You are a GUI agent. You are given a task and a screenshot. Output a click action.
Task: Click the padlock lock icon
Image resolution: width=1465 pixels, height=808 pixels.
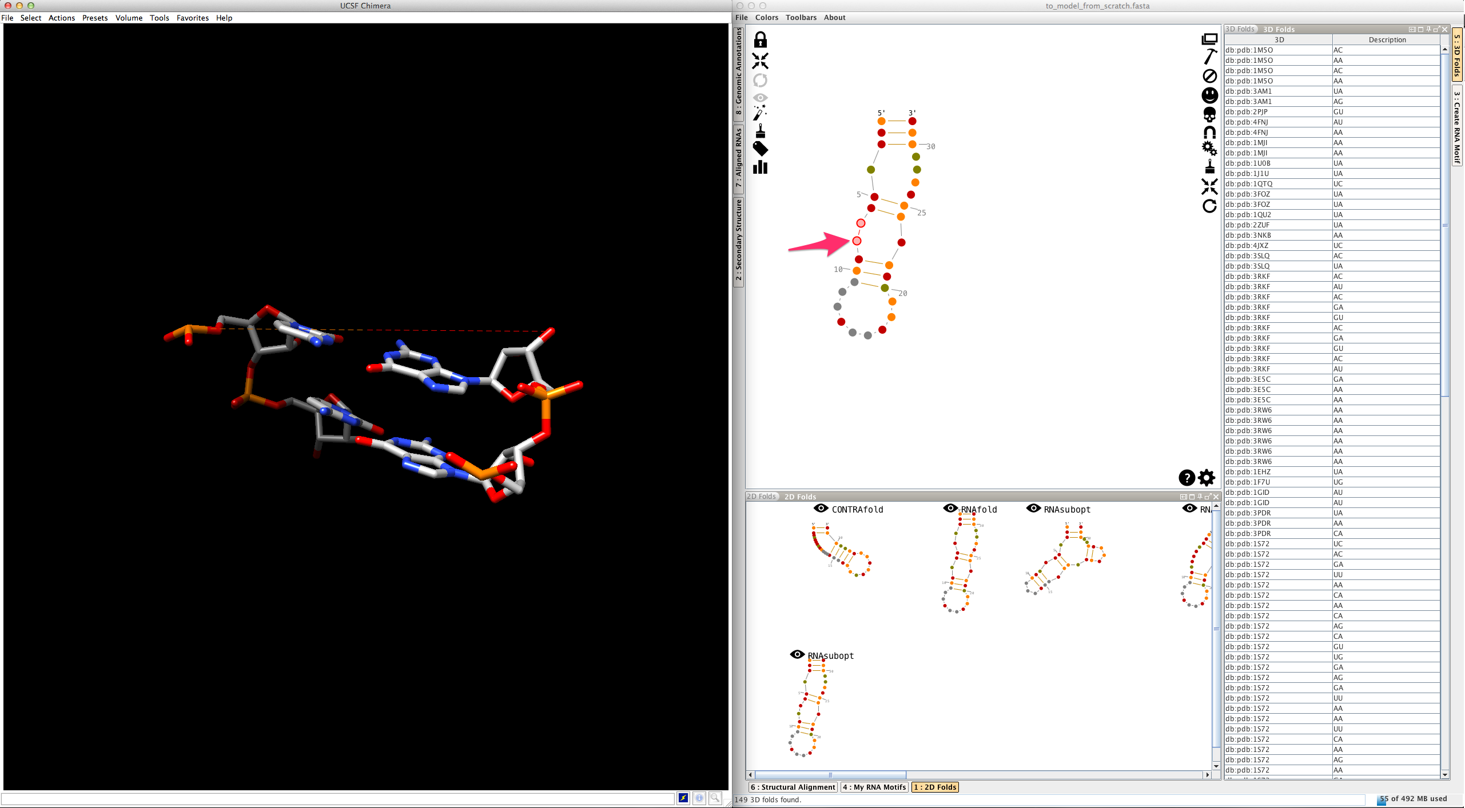(x=760, y=40)
